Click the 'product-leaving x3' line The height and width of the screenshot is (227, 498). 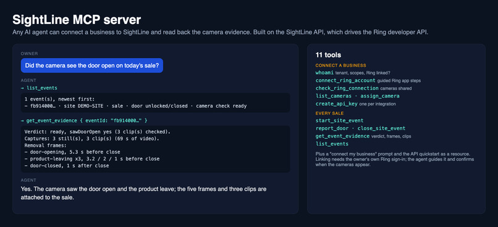tap(92, 159)
